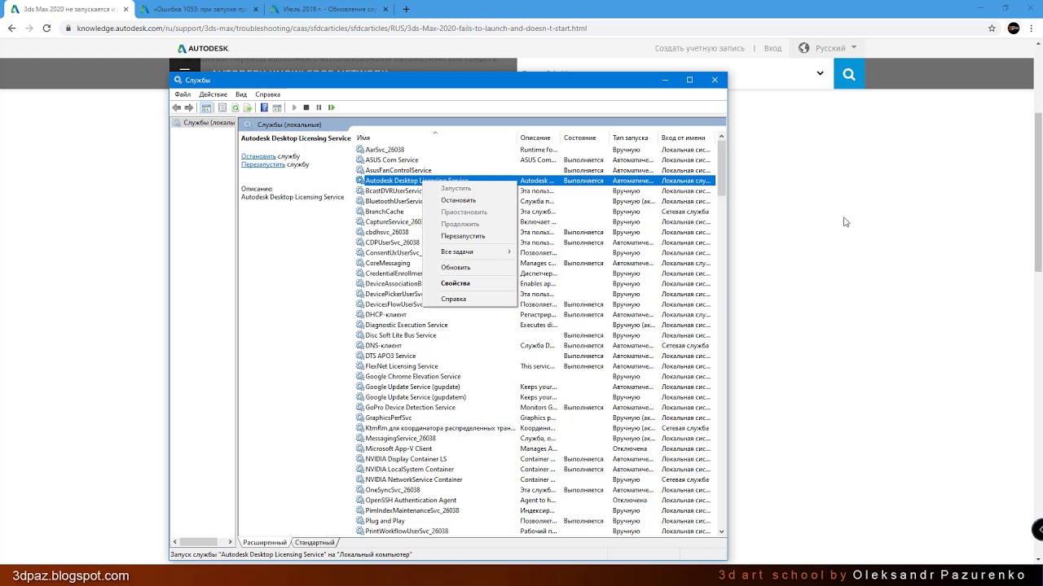Click the left pane horizontal scrollbar thumb
Viewport: 1043px width, 586px height.
click(x=198, y=542)
